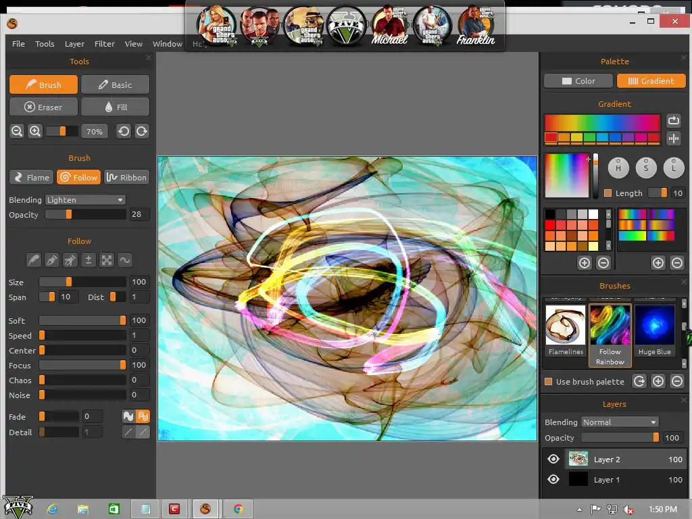692x519 pixels.
Task: Switch palette to Gradient mode
Action: [651, 81]
